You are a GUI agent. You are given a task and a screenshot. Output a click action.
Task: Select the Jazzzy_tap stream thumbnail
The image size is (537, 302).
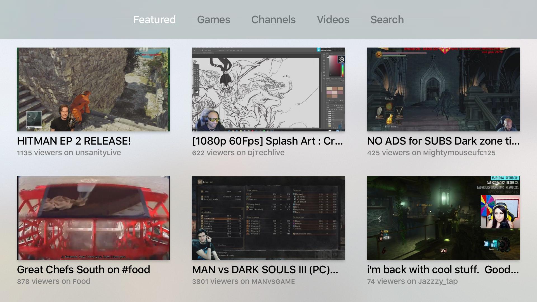pyautogui.click(x=444, y=218)
